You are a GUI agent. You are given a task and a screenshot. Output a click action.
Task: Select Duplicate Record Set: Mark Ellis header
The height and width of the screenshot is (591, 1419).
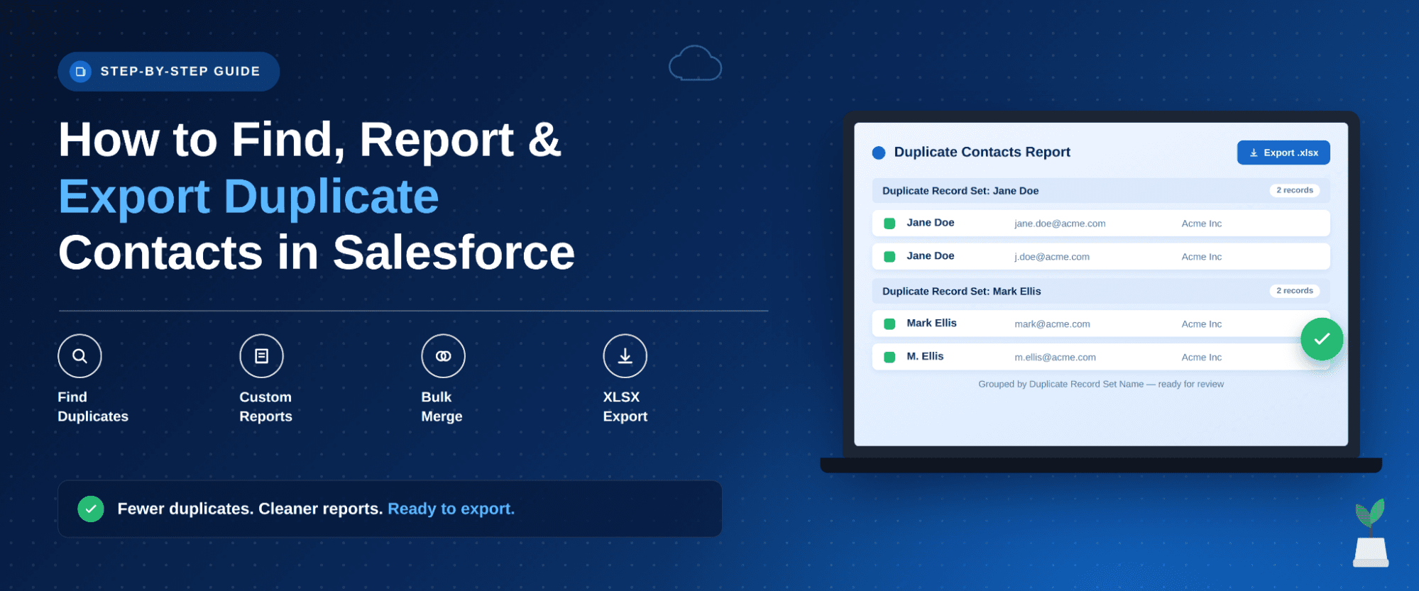pyautogui.click(x=1101, y=292)
